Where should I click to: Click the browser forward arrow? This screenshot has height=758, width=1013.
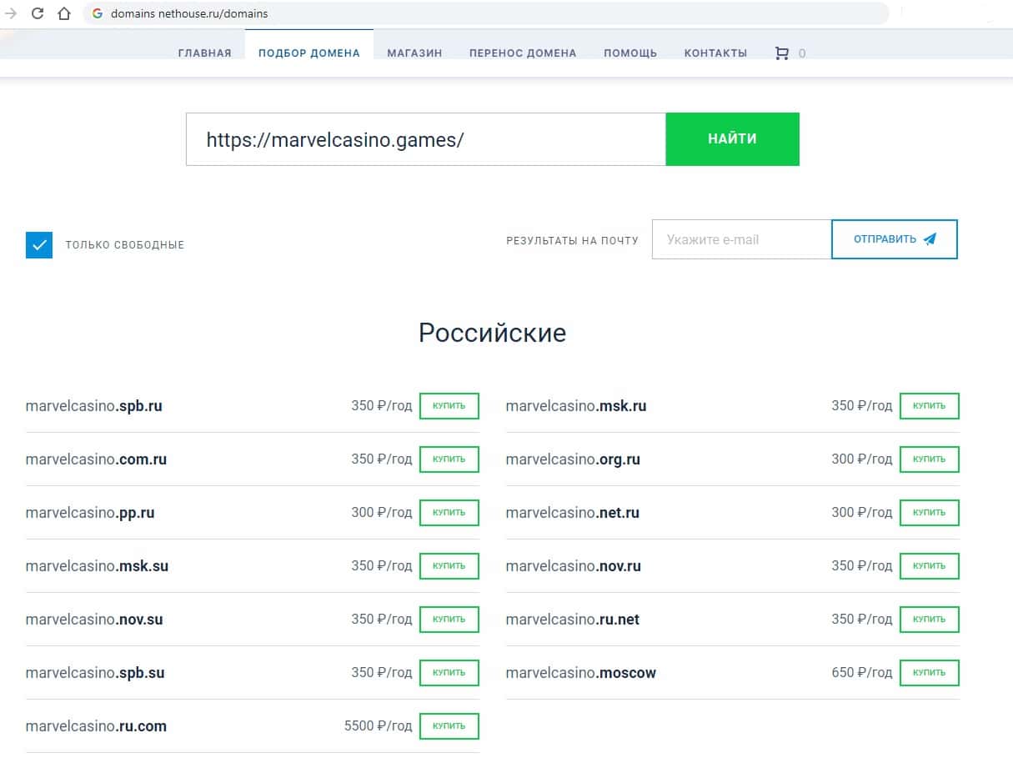(x=11, y=14)
